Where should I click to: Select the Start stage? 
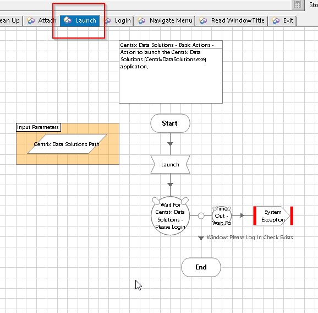pos(170,123)
